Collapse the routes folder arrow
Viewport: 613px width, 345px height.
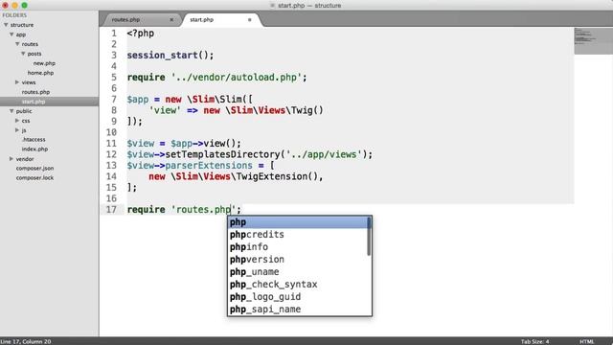pyautogui.click(x=17, y=44)
